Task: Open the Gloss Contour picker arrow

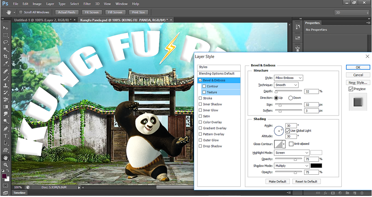Action: [284, 144]
